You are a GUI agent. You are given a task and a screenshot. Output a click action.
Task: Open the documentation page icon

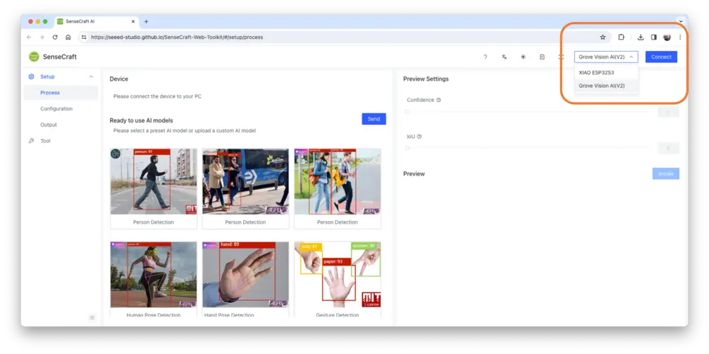click(x=542, y=57)
